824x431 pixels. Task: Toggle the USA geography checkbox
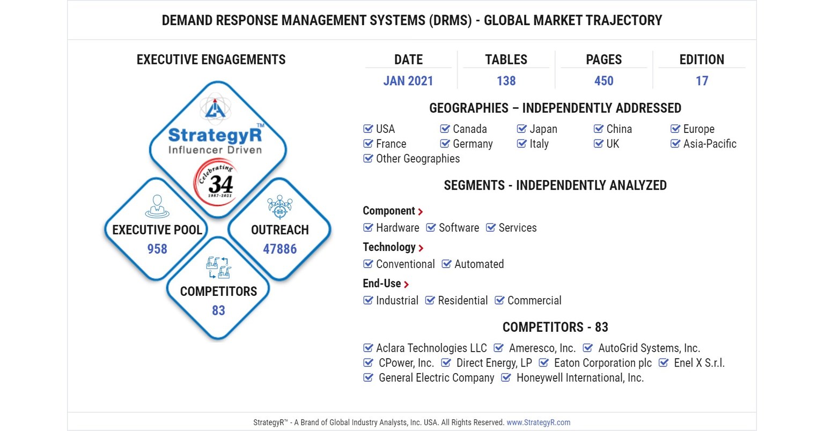click(368, 129)
